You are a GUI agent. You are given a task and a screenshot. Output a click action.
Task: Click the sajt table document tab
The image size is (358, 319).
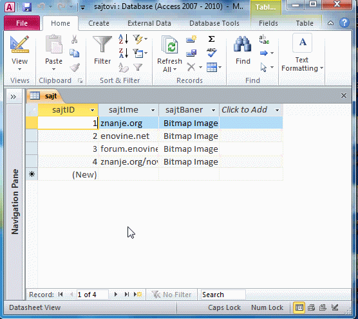point(44,96)
